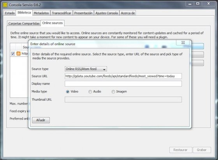Close the online source dialog
Viewport: 218px width, 160px height.
click(183, 43)
